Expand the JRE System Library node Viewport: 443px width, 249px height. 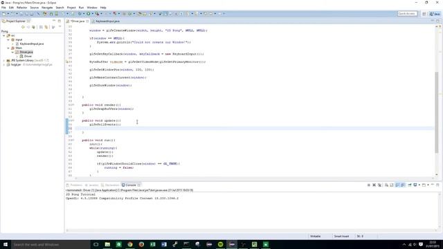(4, 60)
